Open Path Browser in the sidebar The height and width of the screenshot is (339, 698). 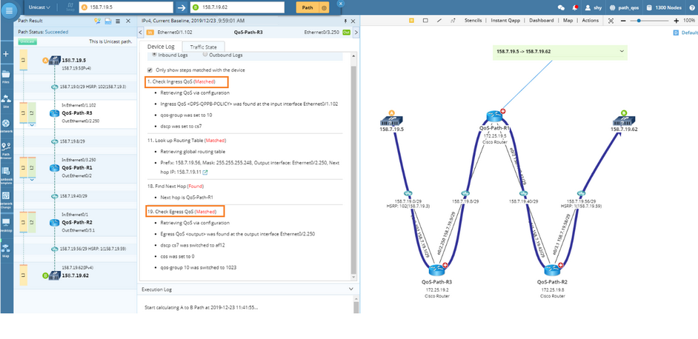click(x=6, y=151)
